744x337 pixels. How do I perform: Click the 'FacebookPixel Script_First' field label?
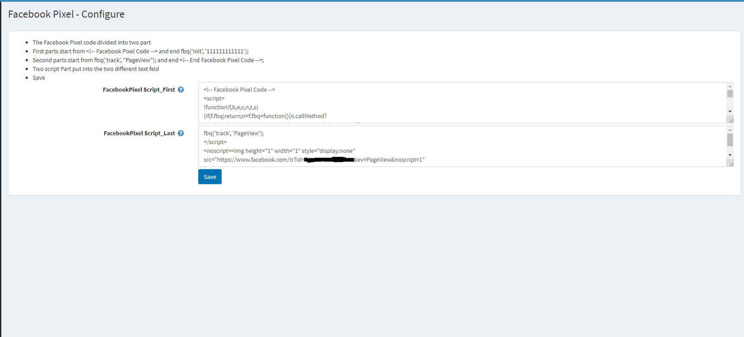coord(139,90)
